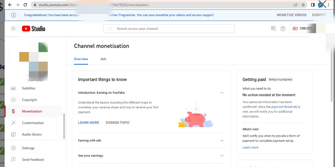
Task: Dismiss the congratulations banner
Action: [x=319, y=15]
